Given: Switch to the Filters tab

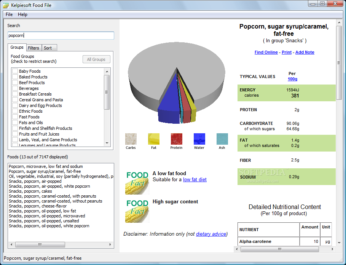Looking at the screenshot, I should pyautogui.click(x=33, y=48).
